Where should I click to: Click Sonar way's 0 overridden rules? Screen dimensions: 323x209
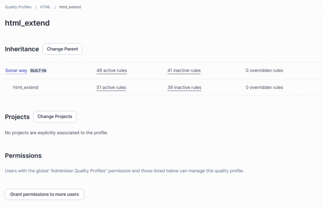click(x=264, y=70)
